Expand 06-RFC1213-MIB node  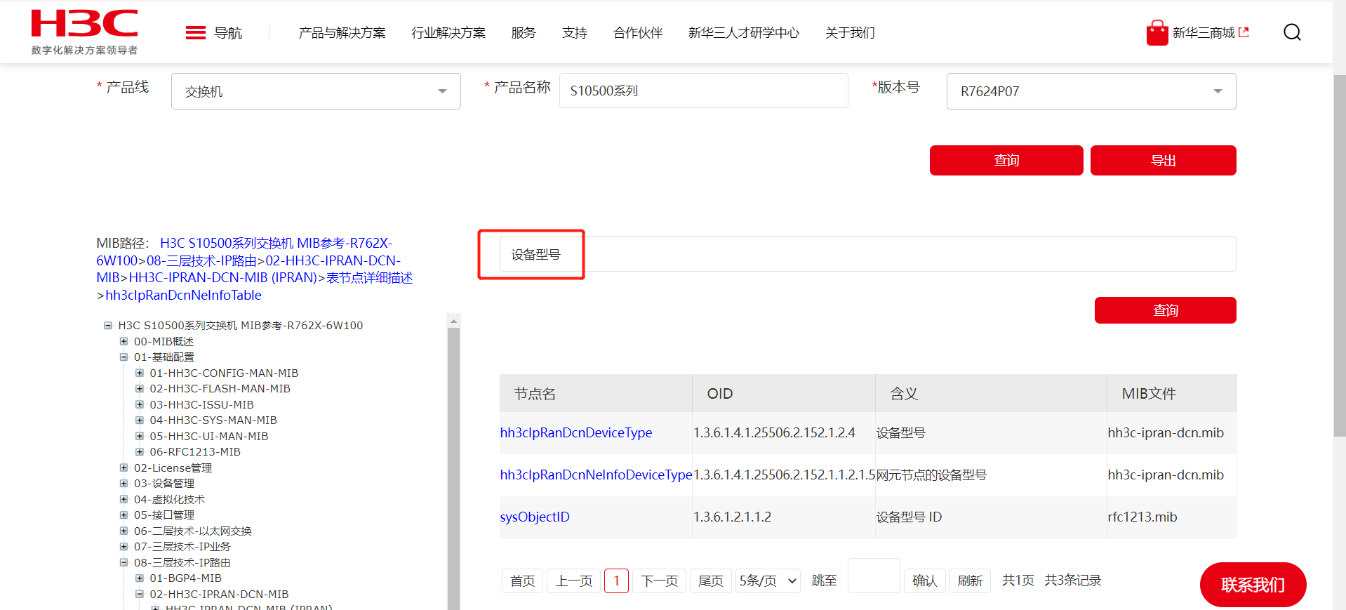pyautogui.click(x=140, y=451)
